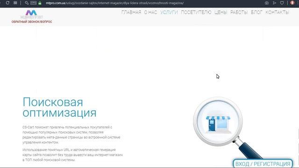Open the ЦЕНЫ menu item

[x=221, y=13]
